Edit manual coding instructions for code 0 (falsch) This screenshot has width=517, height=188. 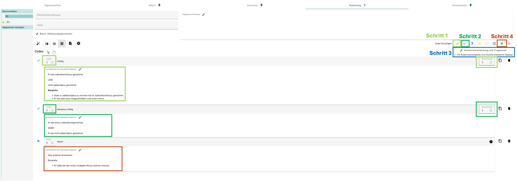[x=80, y=150]
